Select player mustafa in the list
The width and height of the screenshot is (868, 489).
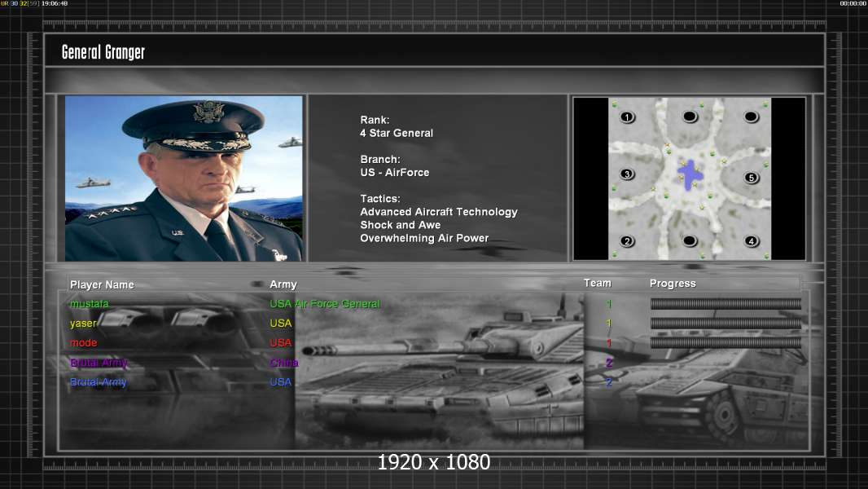click(89, 303)
